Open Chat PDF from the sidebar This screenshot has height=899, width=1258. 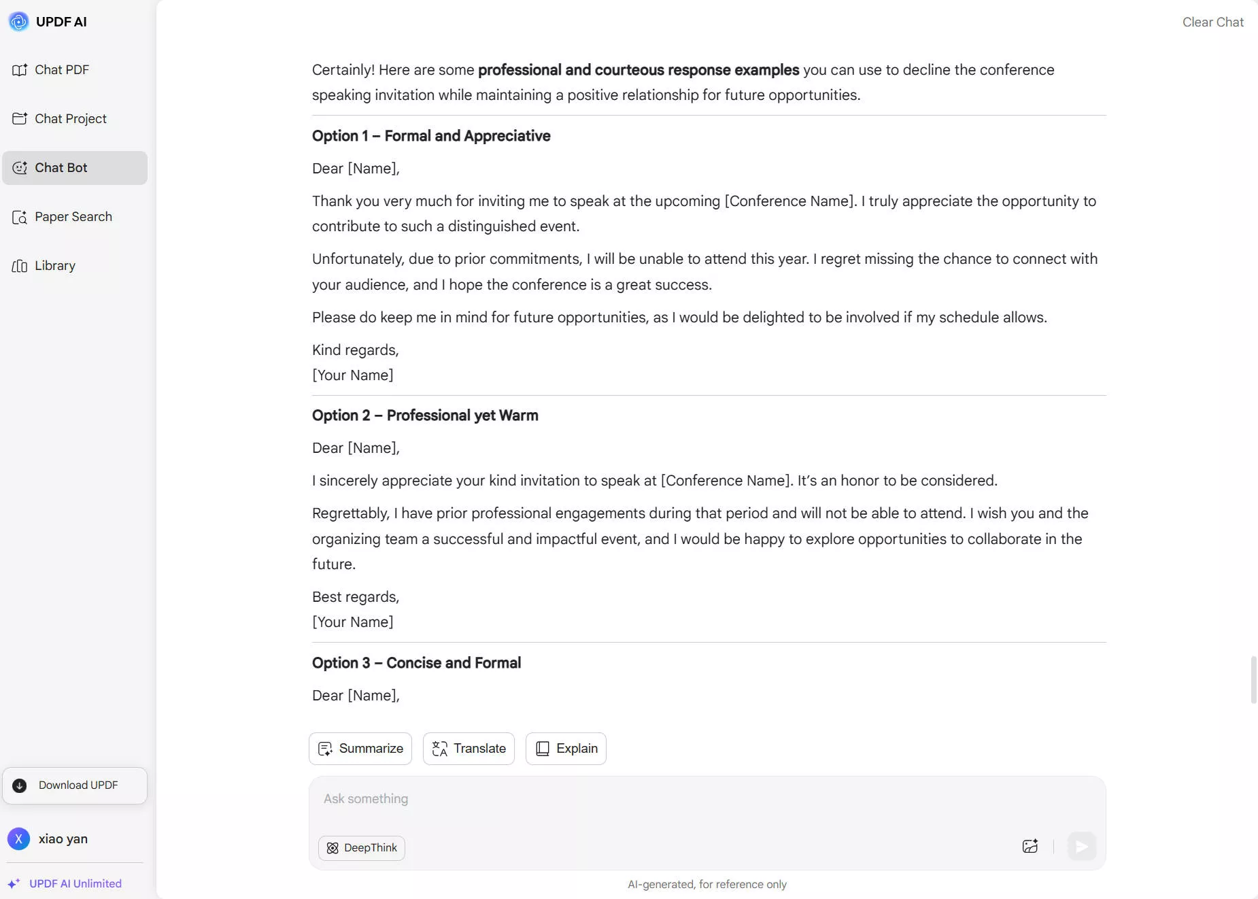tap(61, 69)
